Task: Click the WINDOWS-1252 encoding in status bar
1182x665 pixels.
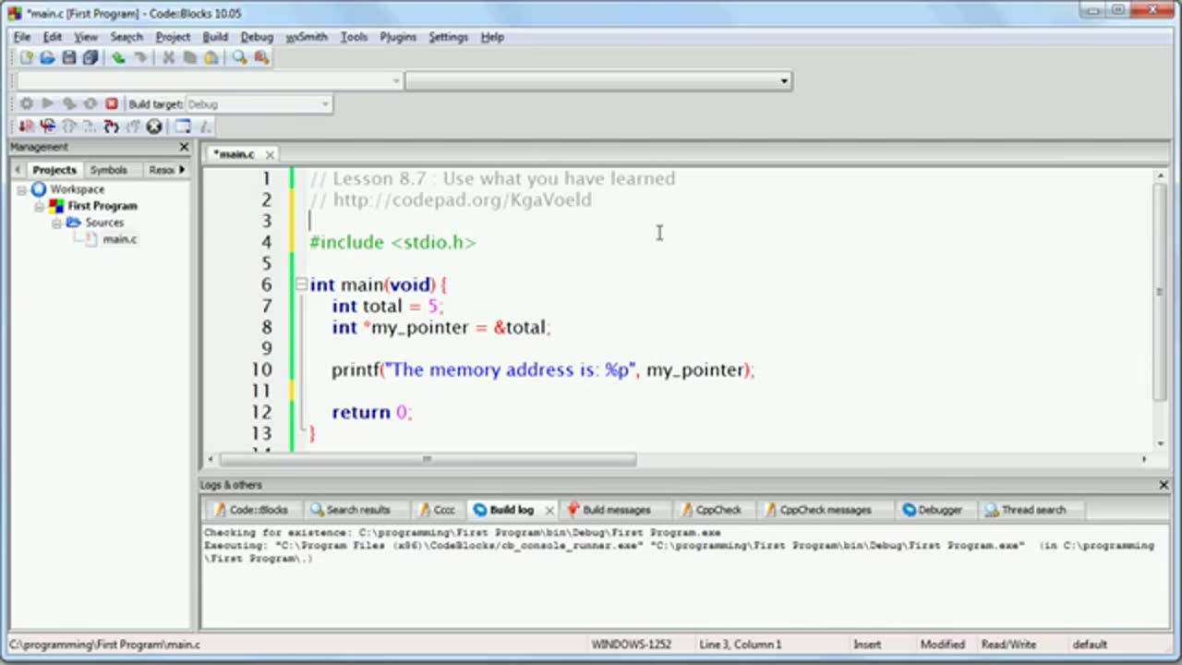Action: 632,645
